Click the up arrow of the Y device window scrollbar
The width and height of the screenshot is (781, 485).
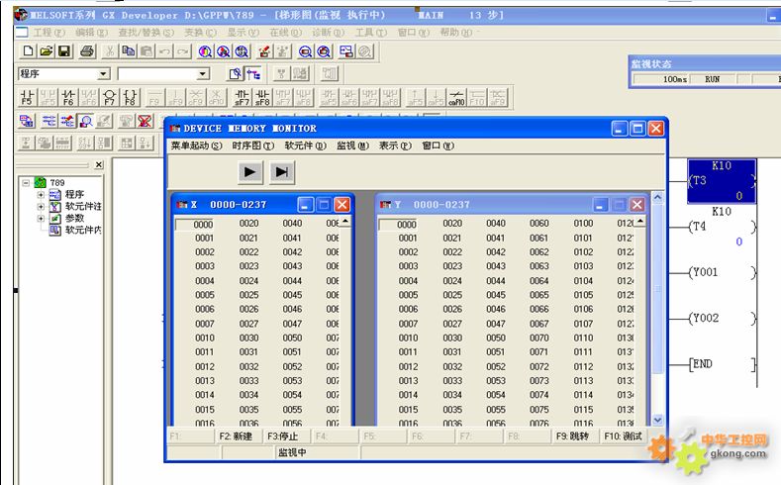[640, 221]
